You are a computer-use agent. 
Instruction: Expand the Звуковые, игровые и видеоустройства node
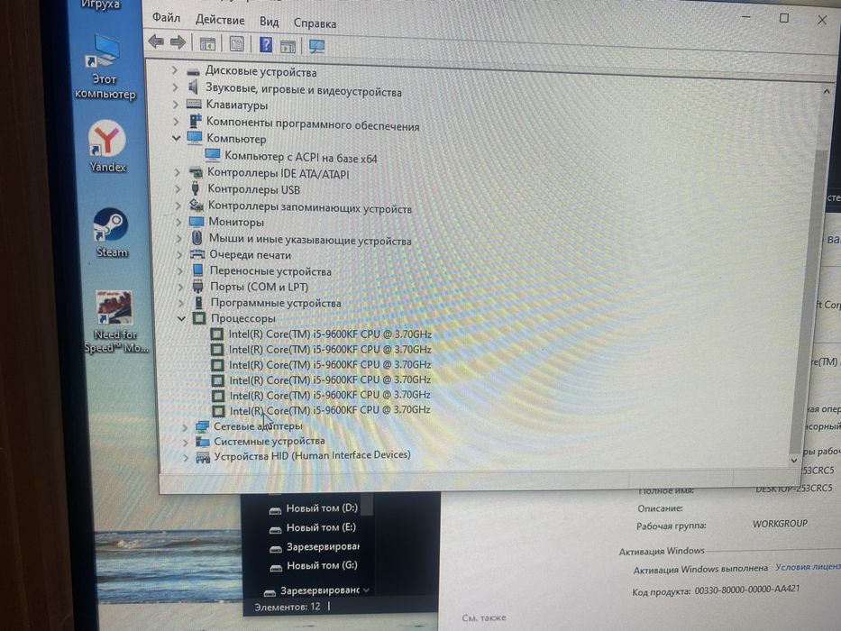pyautogui.click(x=174, y=87)
